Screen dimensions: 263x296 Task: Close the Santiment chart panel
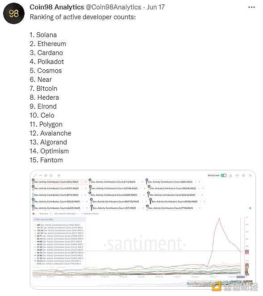[250, 175]
